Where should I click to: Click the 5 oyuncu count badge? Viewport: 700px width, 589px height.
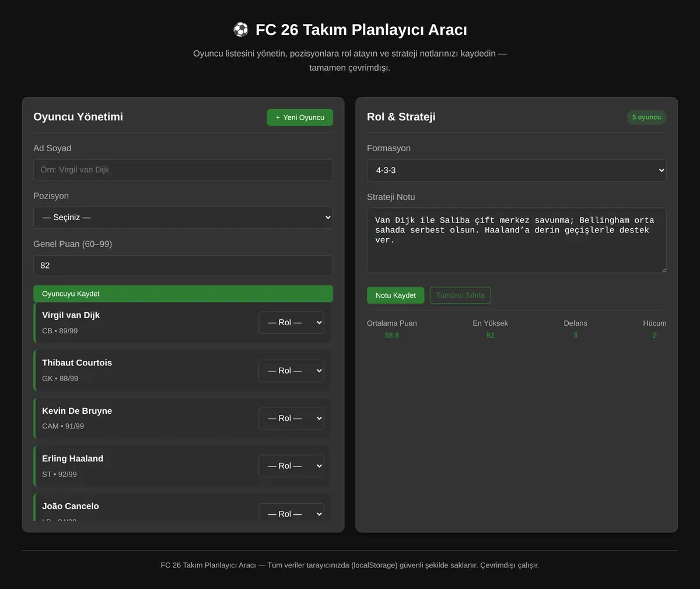(646, 117)
